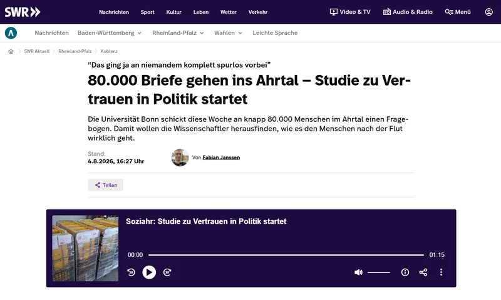Share the audio via player share icon
The image size is (501, 300).
[423, 272]
